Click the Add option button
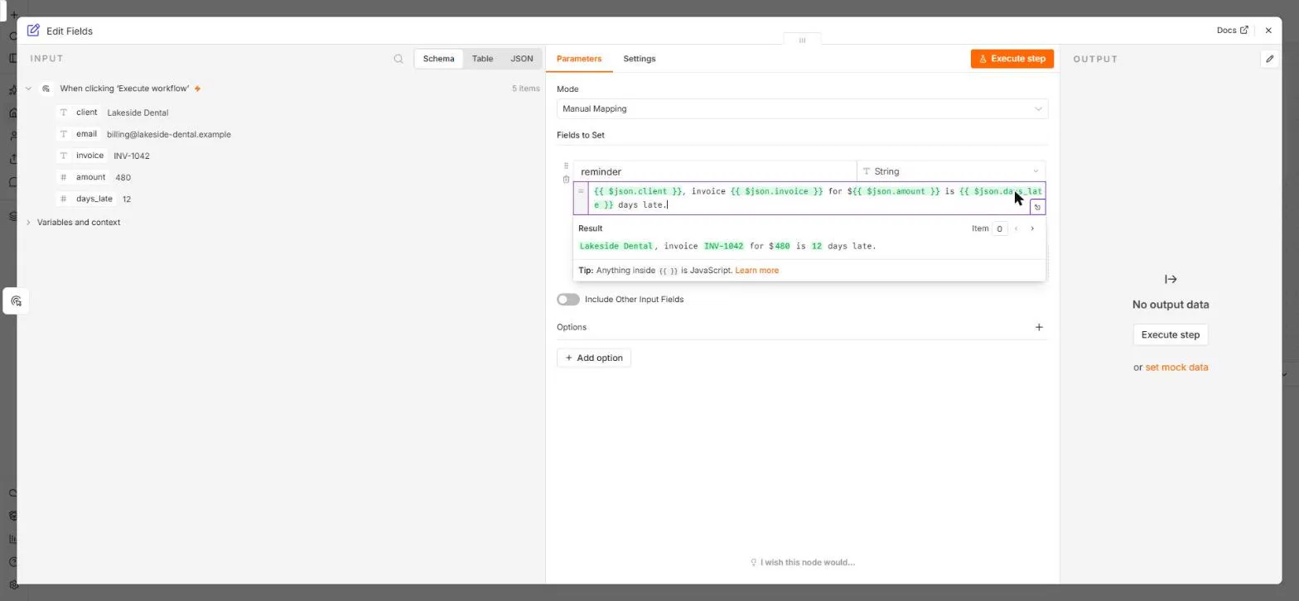 point(594,358)
